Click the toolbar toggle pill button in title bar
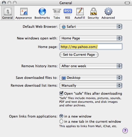The width and height of the screenshot is (132, 137). point(127,3)
